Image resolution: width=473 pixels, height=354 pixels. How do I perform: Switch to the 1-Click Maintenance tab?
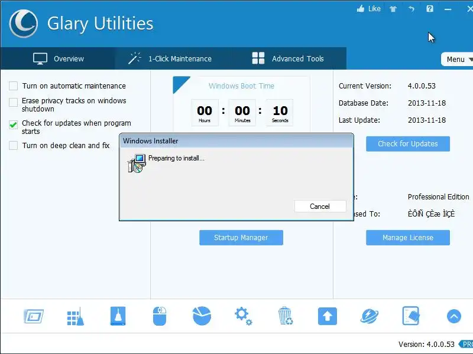[173, 58]
